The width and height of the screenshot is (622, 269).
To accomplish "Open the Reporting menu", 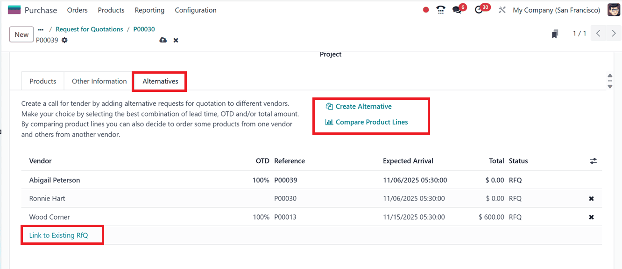I will coord(149,10).
